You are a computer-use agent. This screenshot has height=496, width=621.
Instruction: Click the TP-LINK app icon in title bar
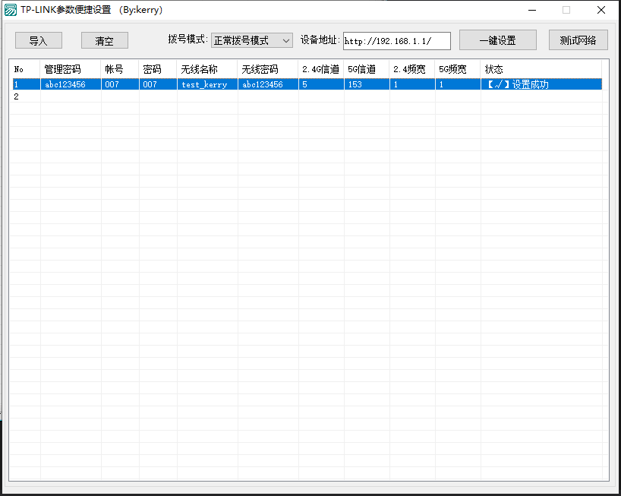coord(9,9)
